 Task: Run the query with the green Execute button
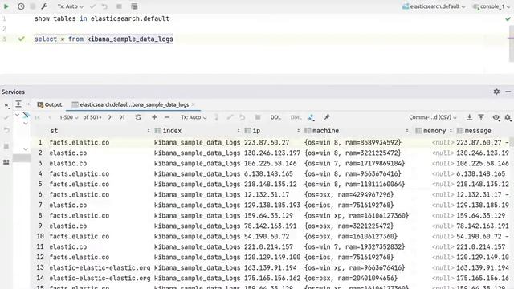[6, 6]
